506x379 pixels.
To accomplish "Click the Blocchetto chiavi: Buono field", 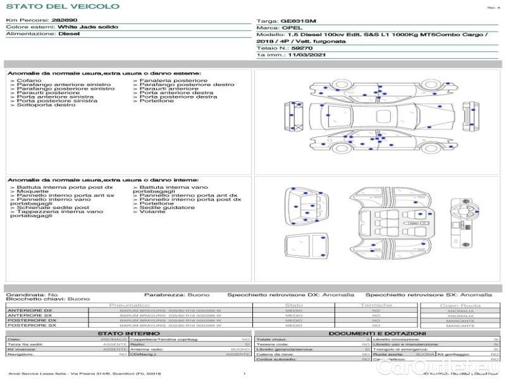I will pos(48,299).
